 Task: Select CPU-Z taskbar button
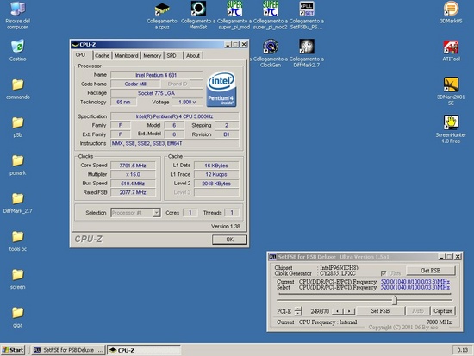click(144, 350)
